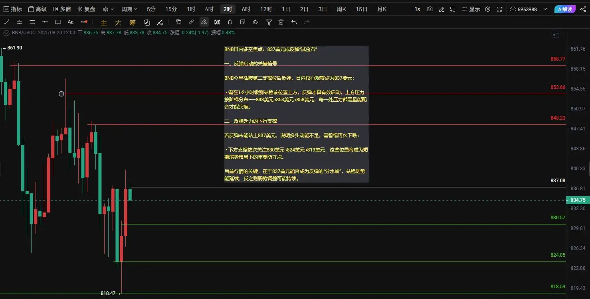Switch to the 2日 timeframe
This screenshot has height=299, width=590.
[x=304, y=9]
